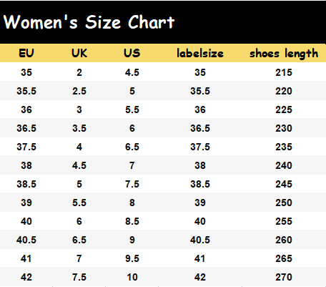Select UK size 4.5 cell
The height and width of the screenshot is (287, 326).
pos(79,165)
